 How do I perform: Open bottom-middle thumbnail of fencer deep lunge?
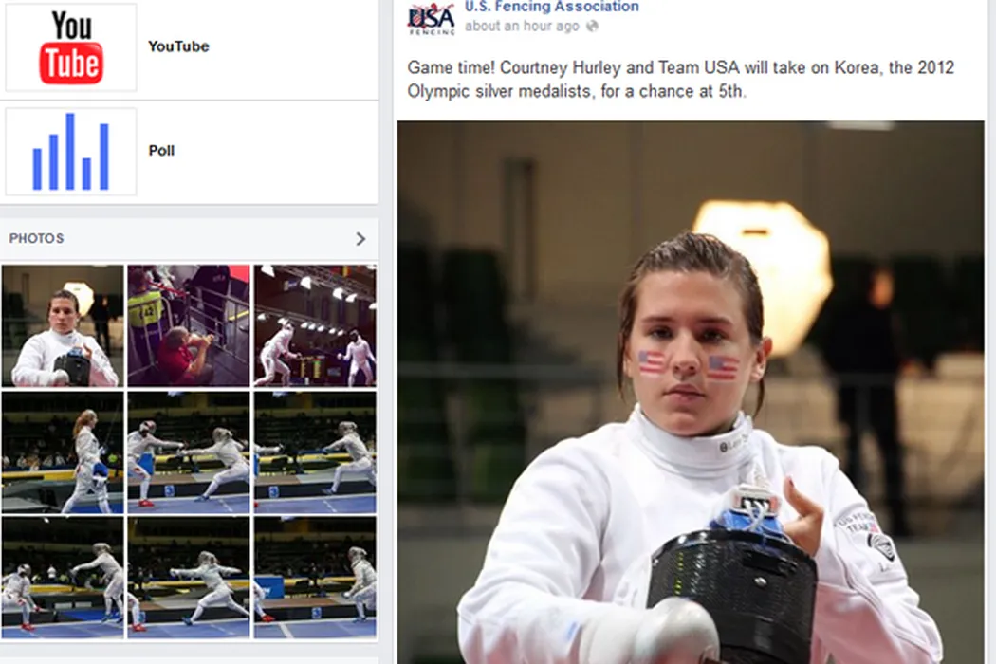click(189, 578)
